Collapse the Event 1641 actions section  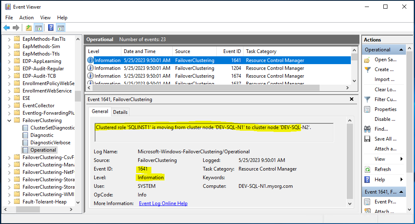(x=401, y=192)
